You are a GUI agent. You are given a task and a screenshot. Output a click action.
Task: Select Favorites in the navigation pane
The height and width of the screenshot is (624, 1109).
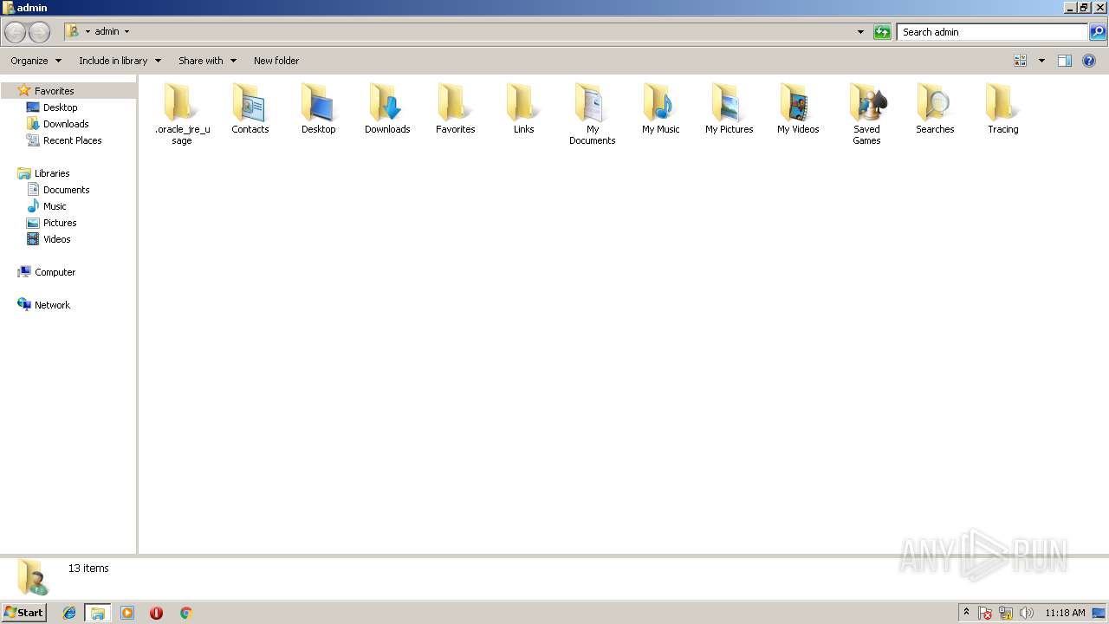pos(54,91)
